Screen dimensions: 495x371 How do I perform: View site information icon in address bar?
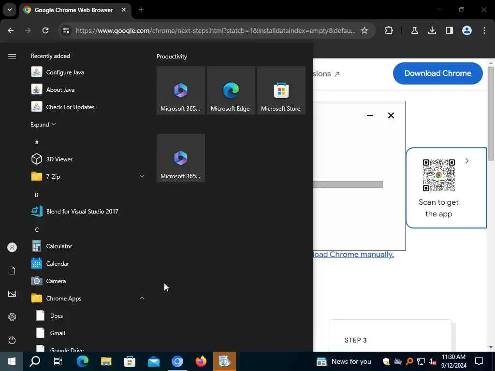click(x=66, y=30)
